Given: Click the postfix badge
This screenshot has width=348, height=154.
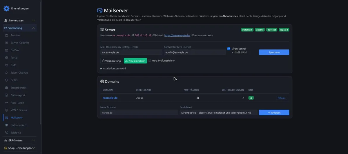Looking at the screenshot, I should pos(260,30).
